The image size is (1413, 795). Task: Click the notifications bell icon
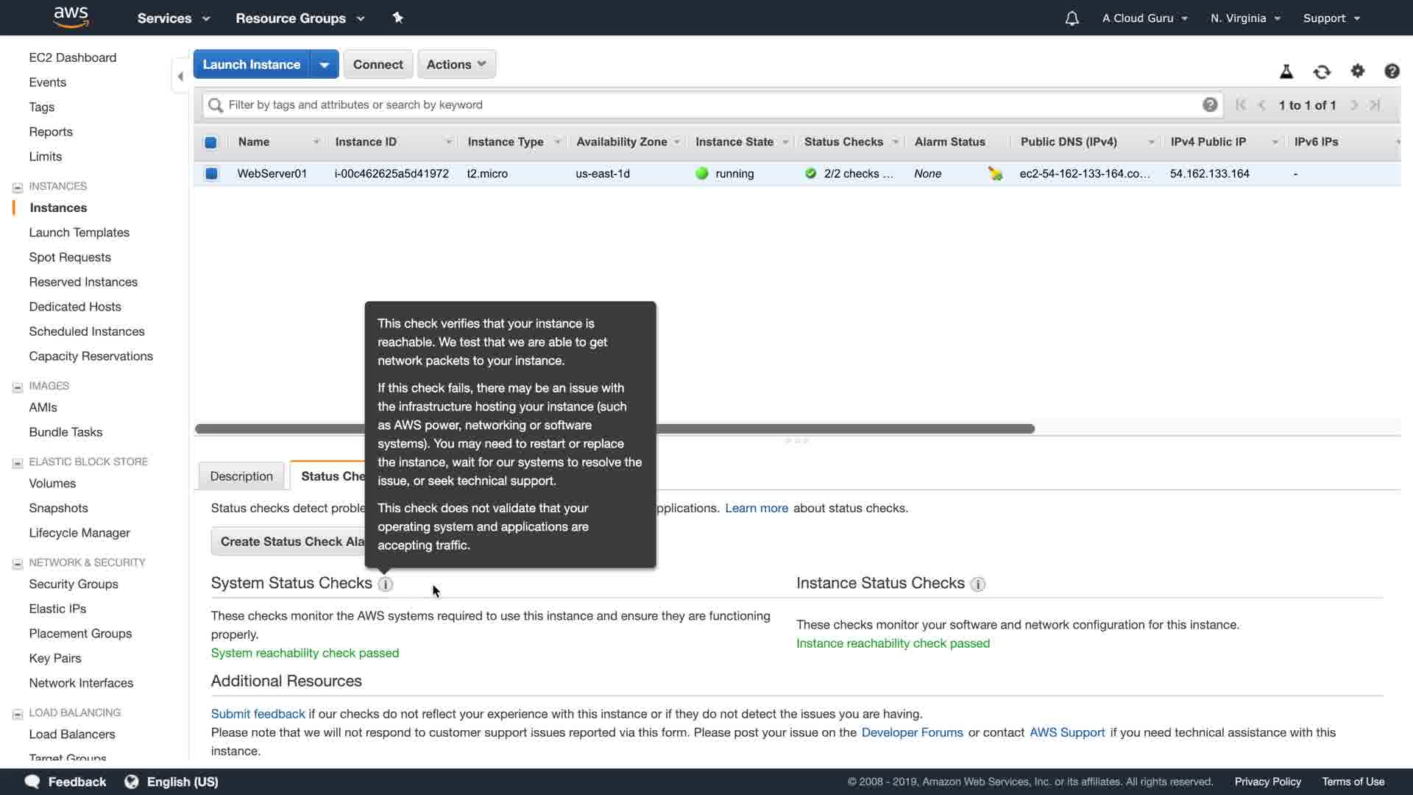(1072, 18)
